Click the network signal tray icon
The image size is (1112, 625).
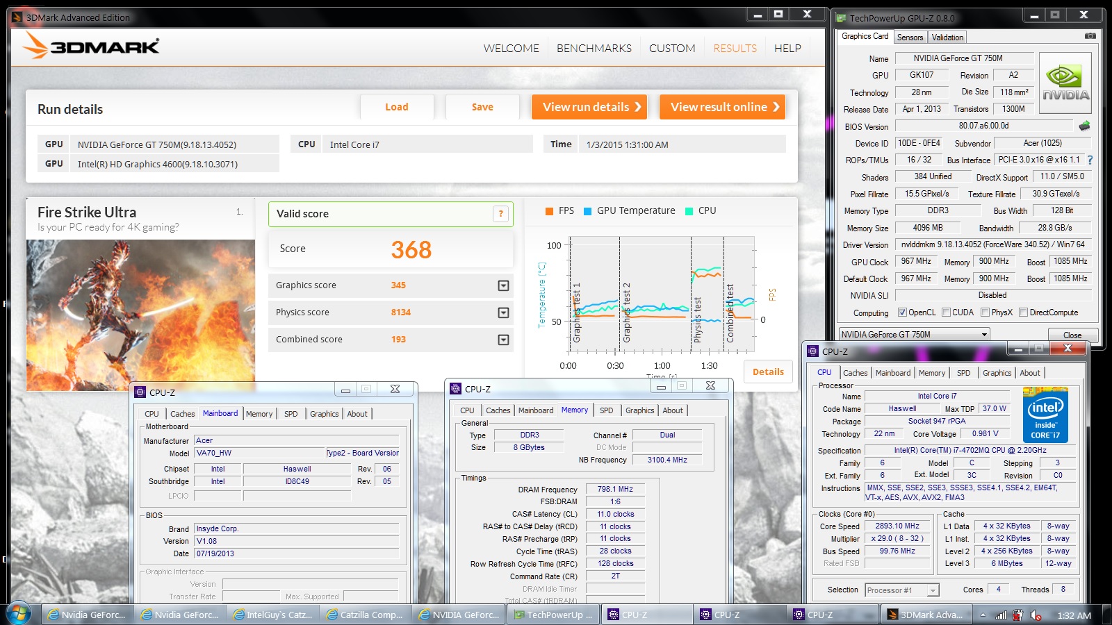(1001, 615)
